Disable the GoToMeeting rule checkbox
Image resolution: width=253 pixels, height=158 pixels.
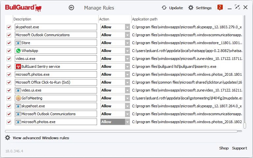pos(9,98)
